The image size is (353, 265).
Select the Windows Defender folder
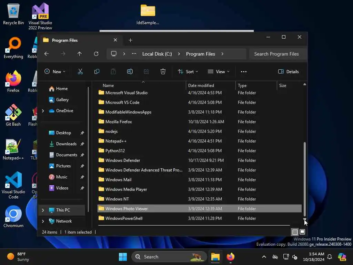pyautogui.click(x=200, y=161)
